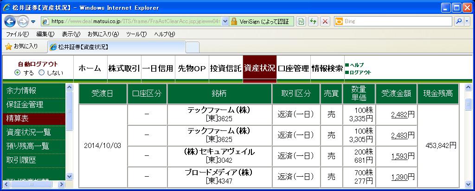Go back with the browser Back arrow
This screenshot has width=475, height=191.
click(10, 21)
